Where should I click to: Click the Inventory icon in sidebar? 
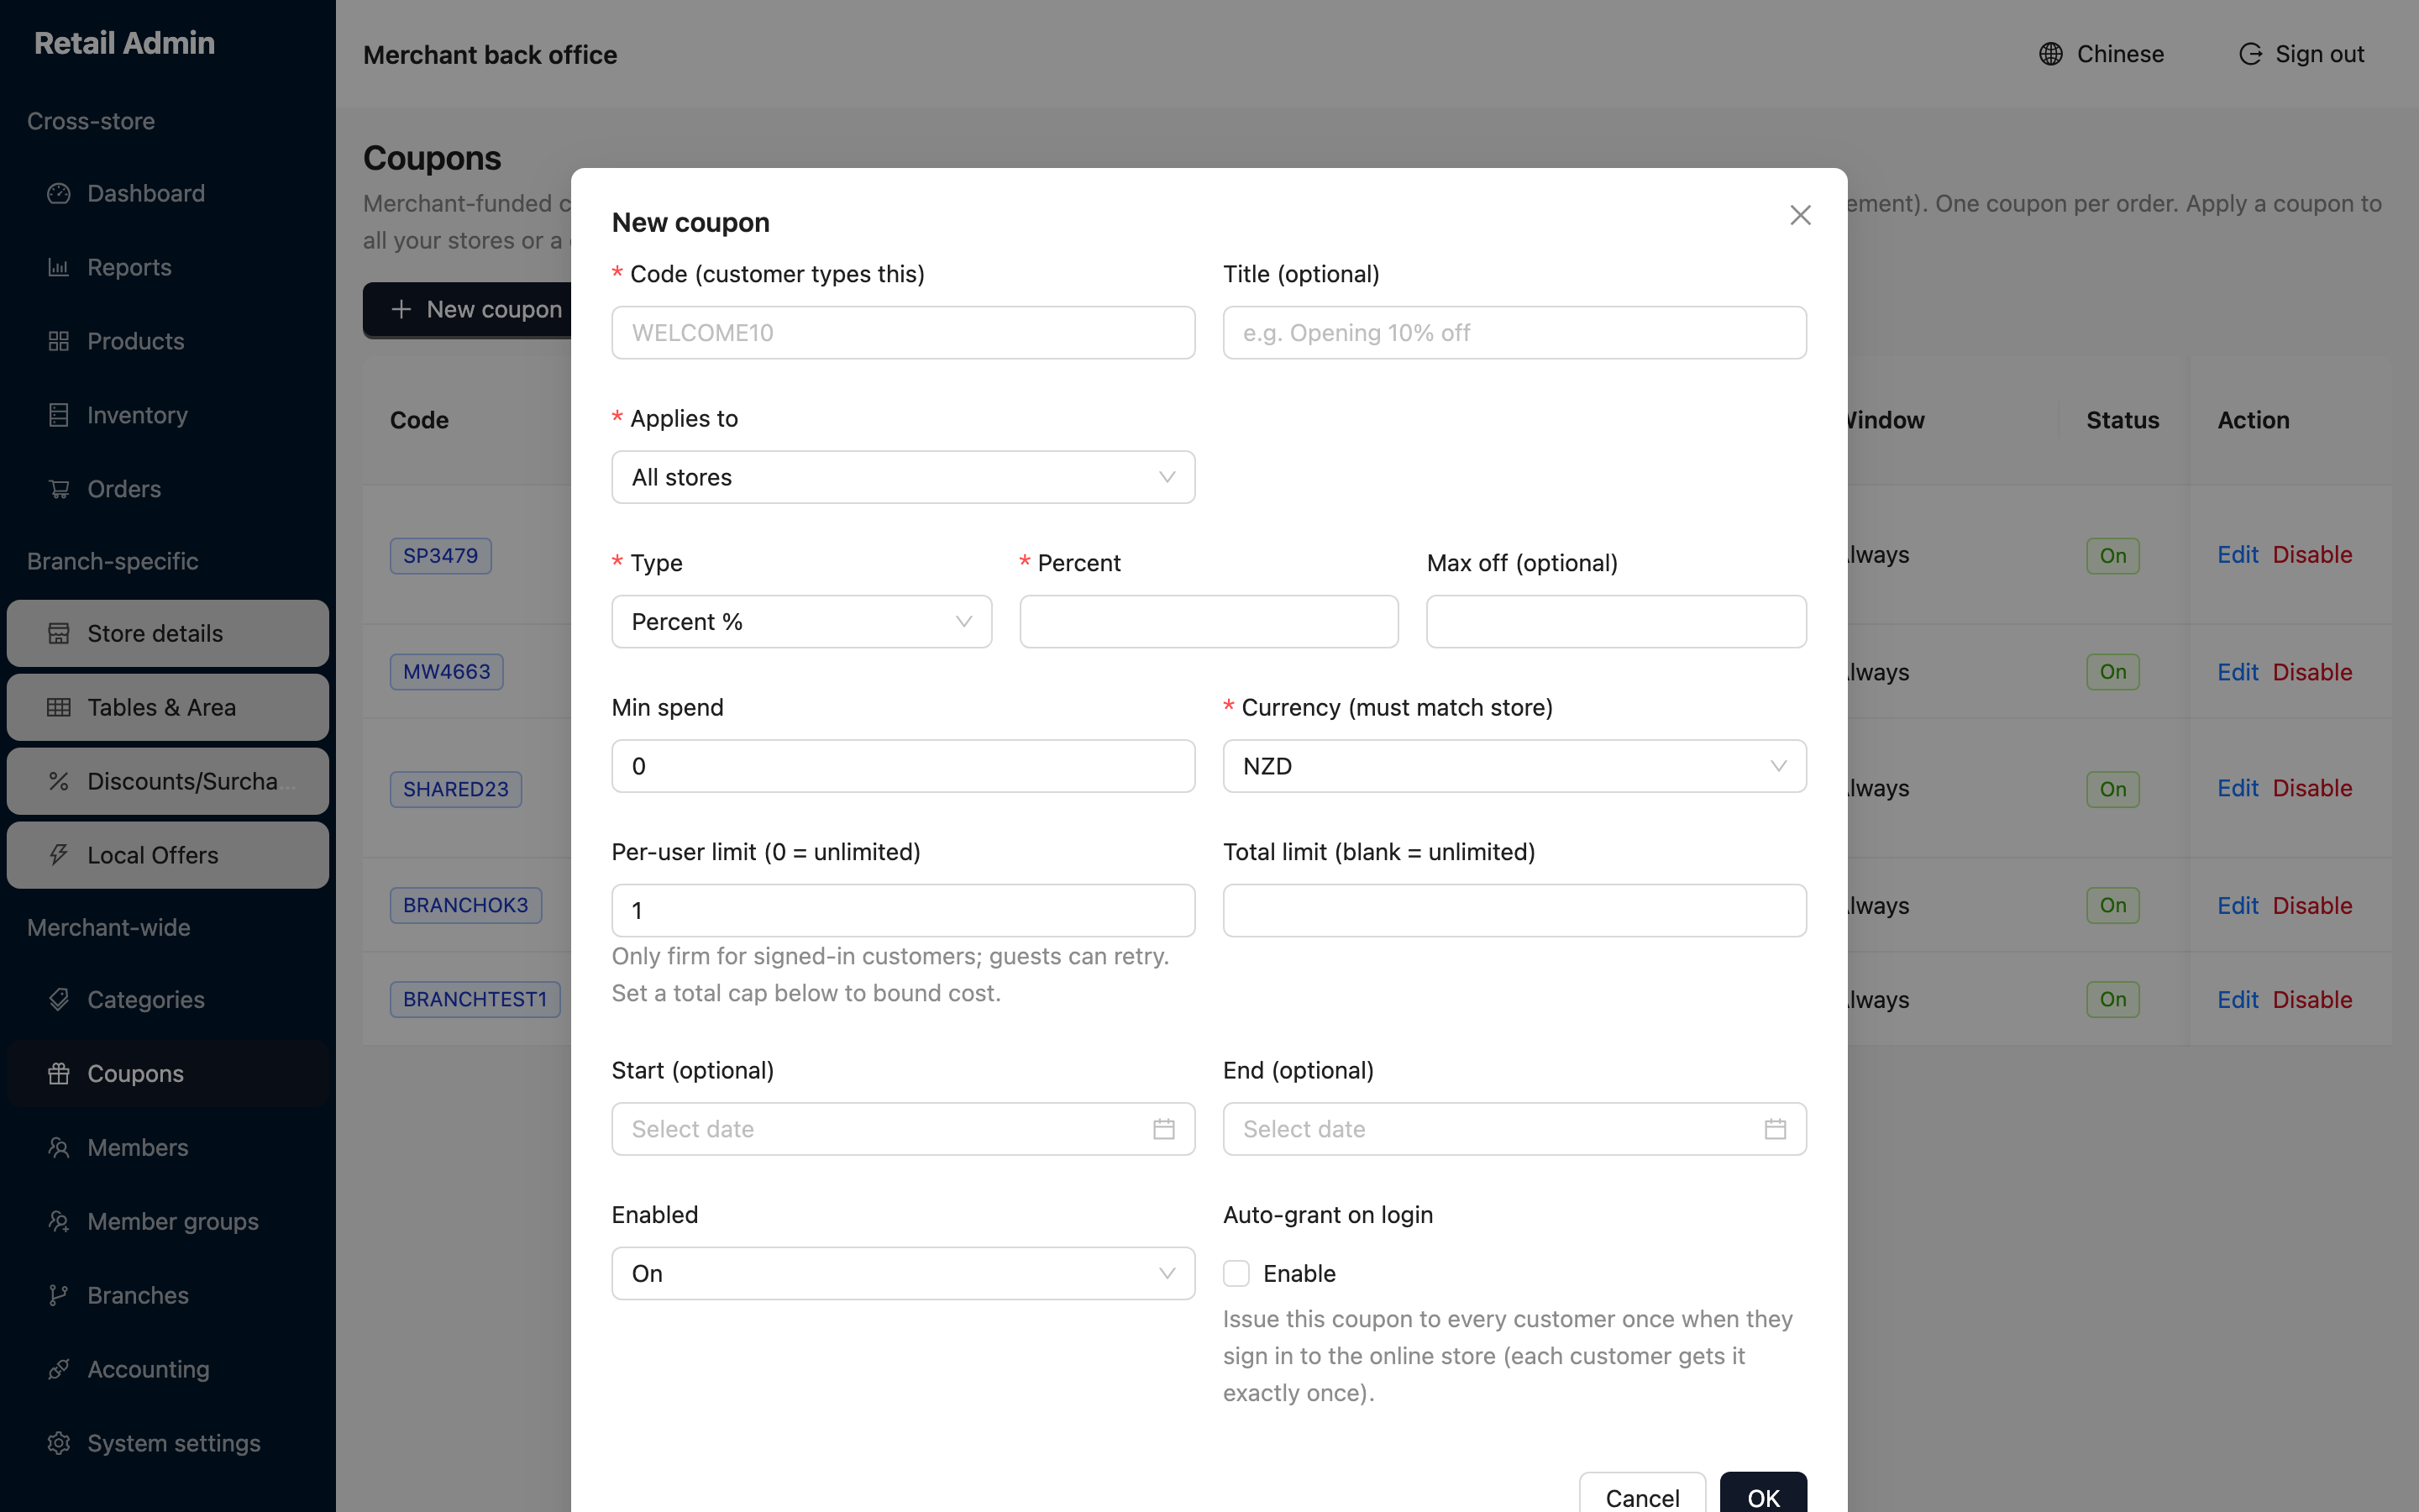[x=59, y=415]
